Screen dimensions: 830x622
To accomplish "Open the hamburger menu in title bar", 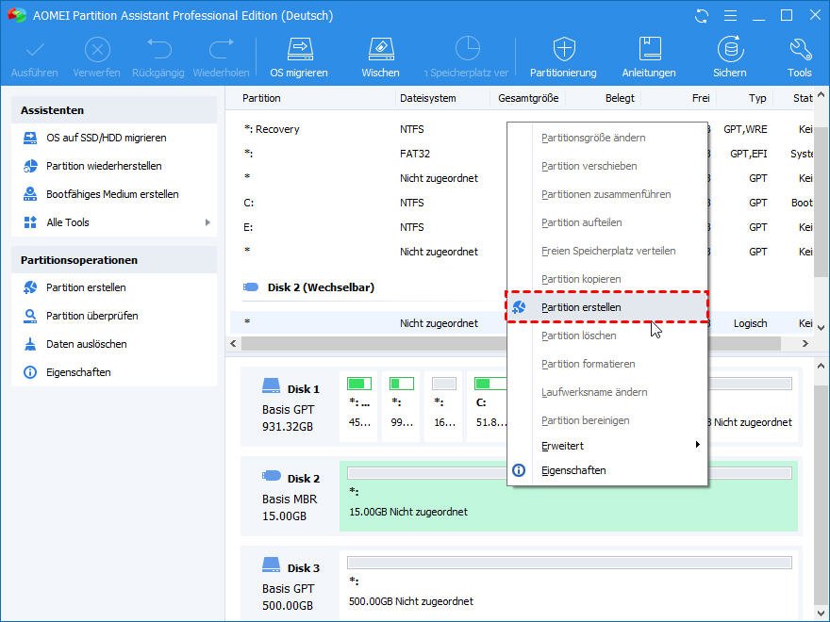I will point(730,16).
